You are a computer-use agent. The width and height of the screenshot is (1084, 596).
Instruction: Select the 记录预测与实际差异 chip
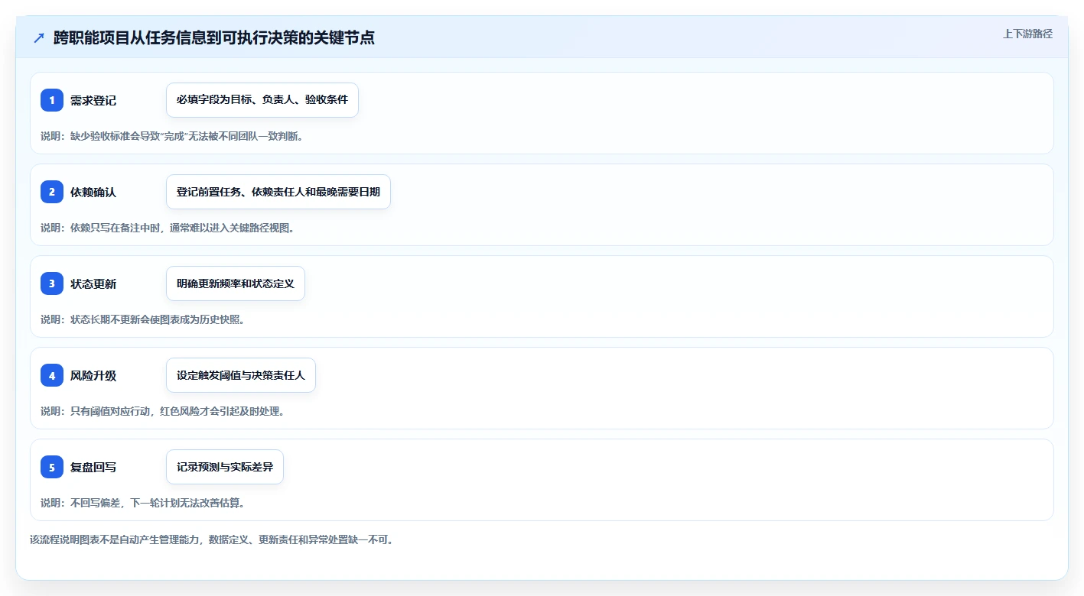click(x=225, y=467)
